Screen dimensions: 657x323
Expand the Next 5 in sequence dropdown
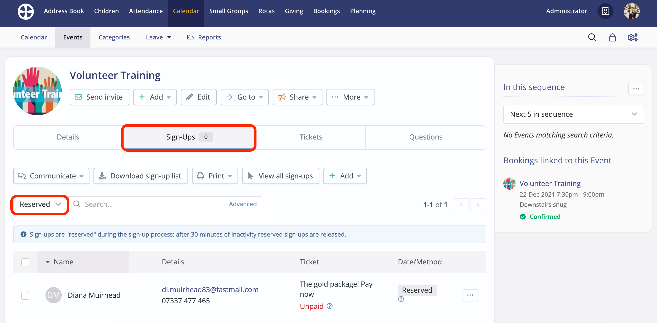pos(573,114)
